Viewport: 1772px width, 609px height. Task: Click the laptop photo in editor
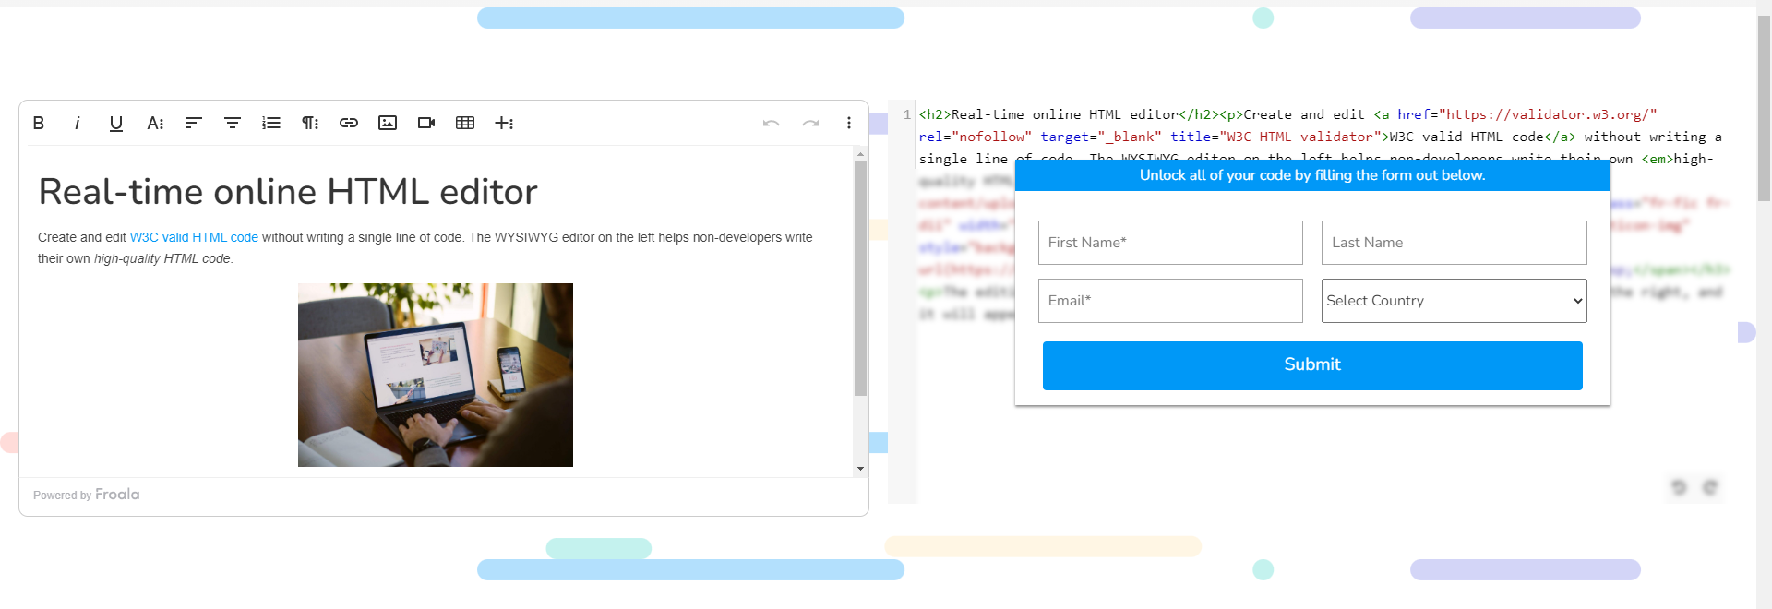point(435,375)
